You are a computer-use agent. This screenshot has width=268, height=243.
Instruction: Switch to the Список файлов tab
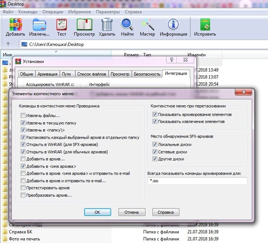pos(92,74)
